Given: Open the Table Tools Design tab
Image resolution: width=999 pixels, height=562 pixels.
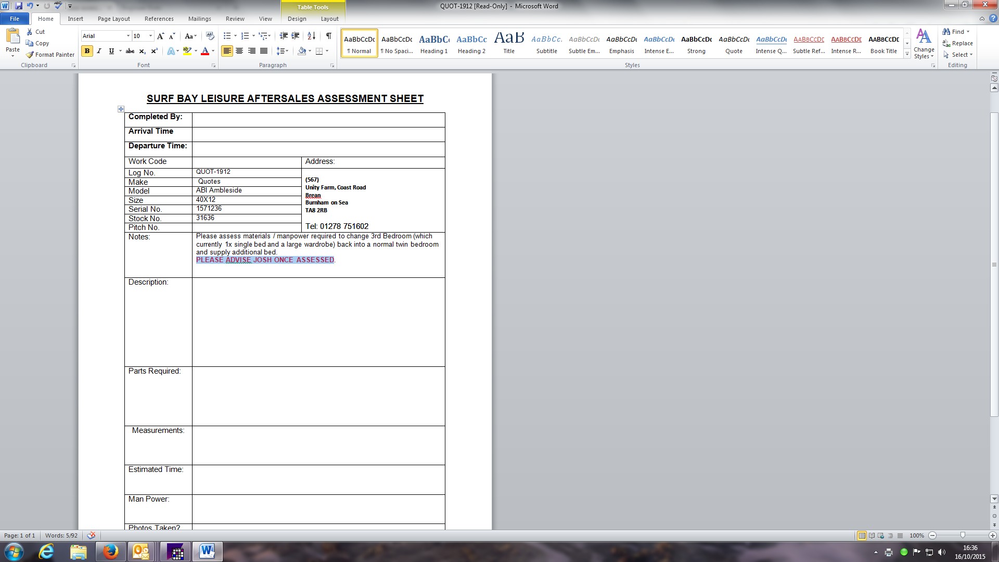Looking at the screenshot, I should tap(297, 19).
